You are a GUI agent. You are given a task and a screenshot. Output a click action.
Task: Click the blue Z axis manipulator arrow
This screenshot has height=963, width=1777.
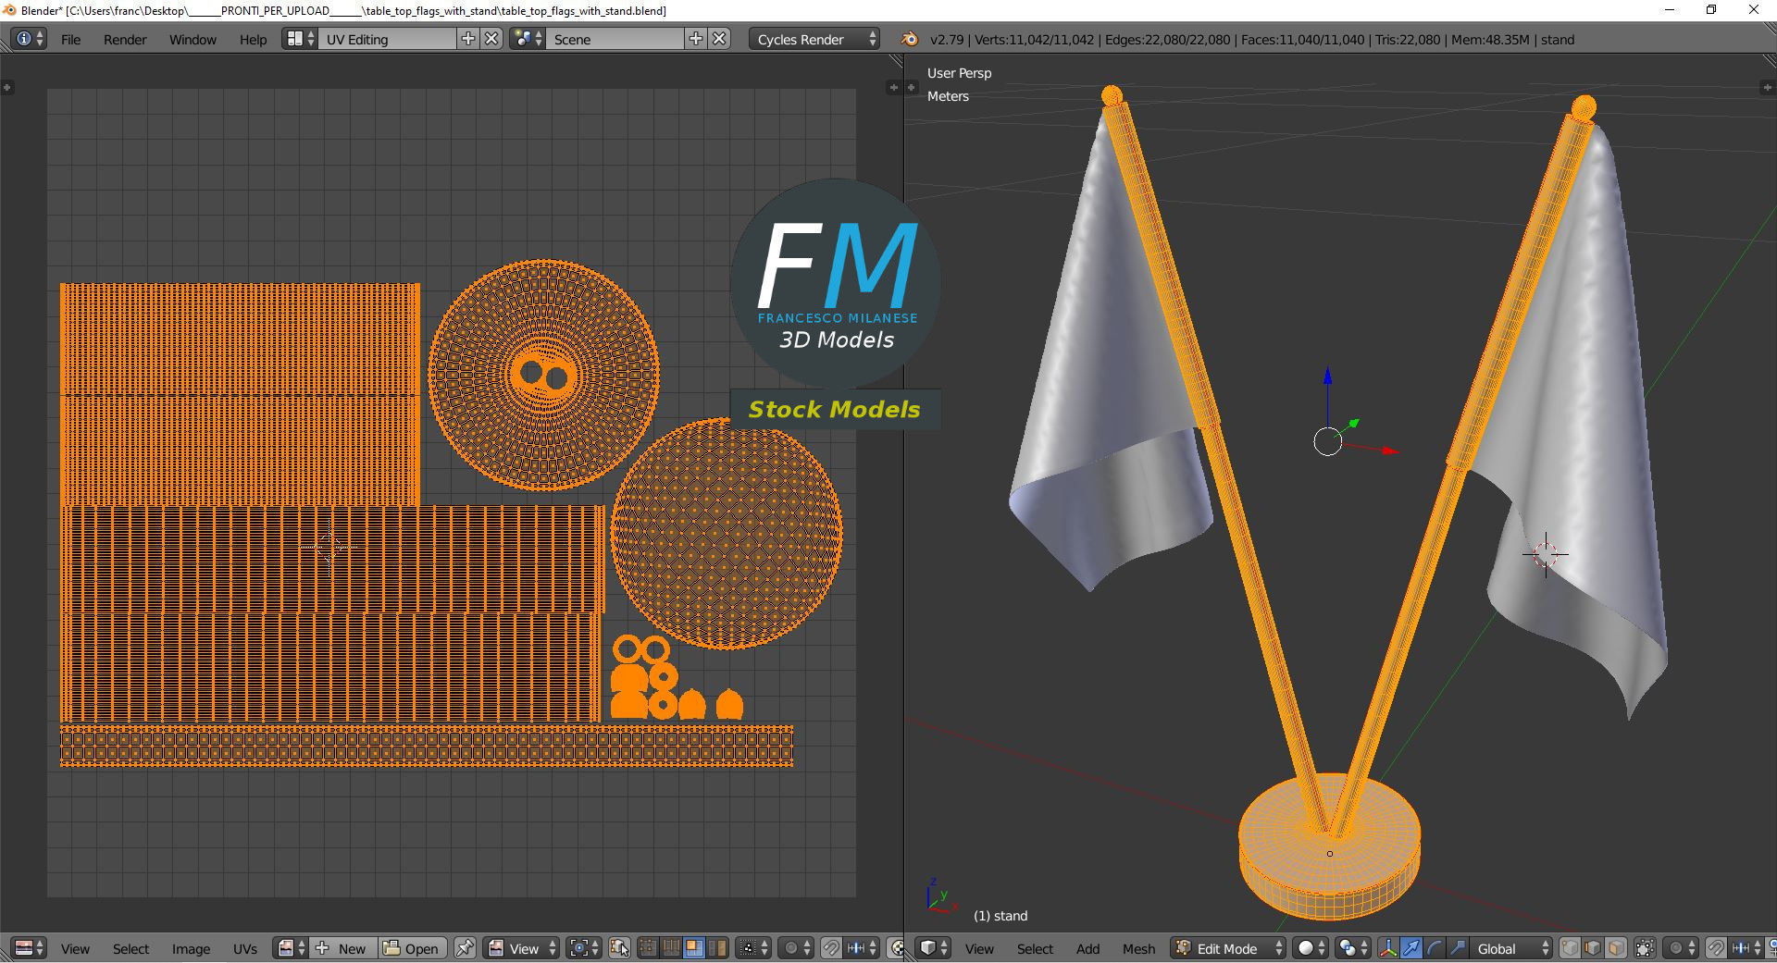click(1327, 376)
